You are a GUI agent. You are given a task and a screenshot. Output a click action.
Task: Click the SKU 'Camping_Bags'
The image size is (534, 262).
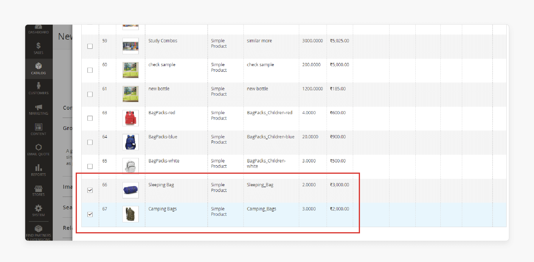click(261, 209)
